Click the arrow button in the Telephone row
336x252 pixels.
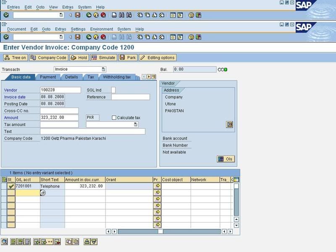pos(157,186)
